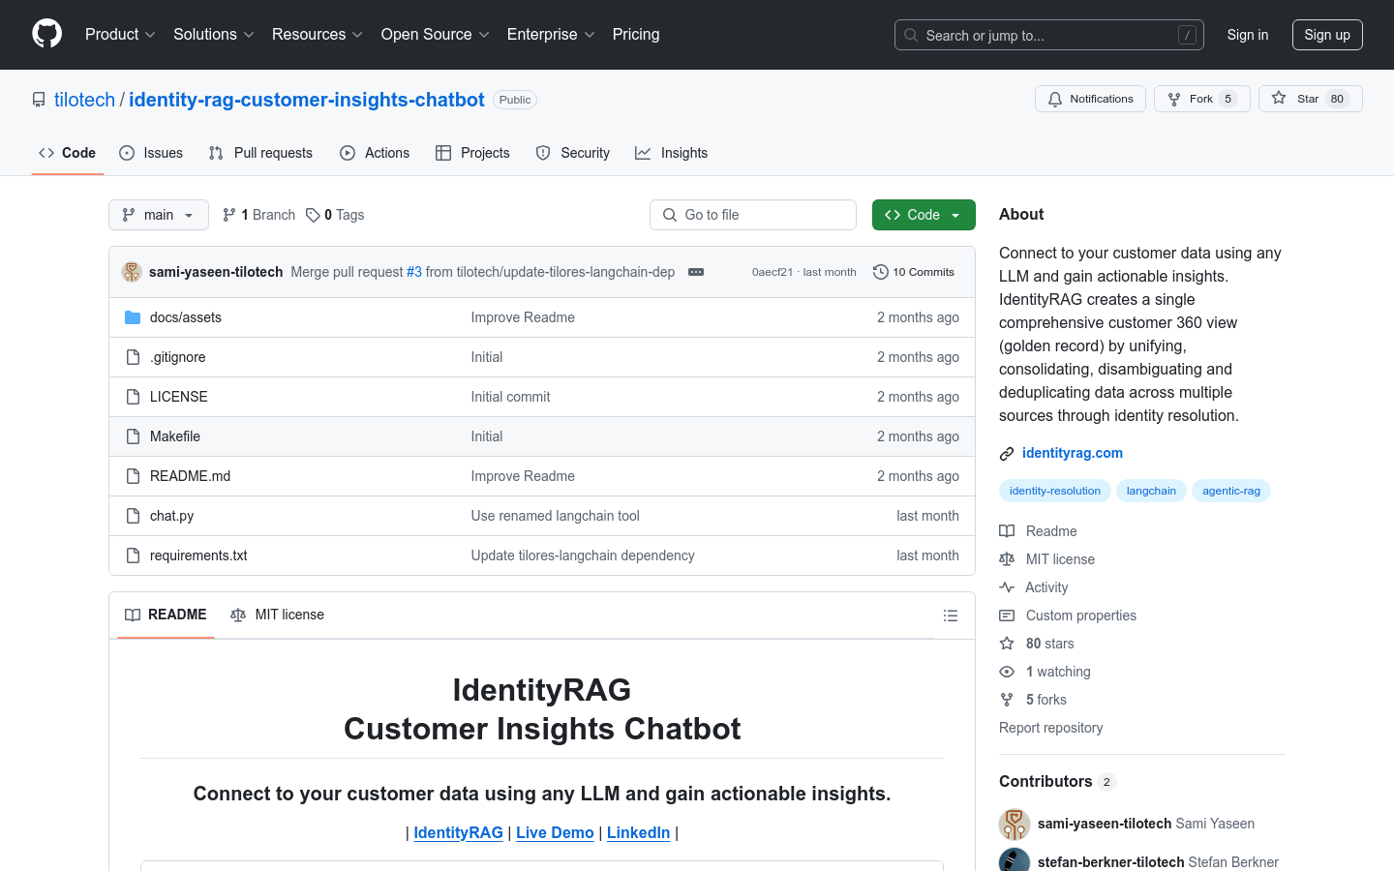This screenshot has width=1394, height=871.
Task: Select the Code repository tab
Action: 68,153
